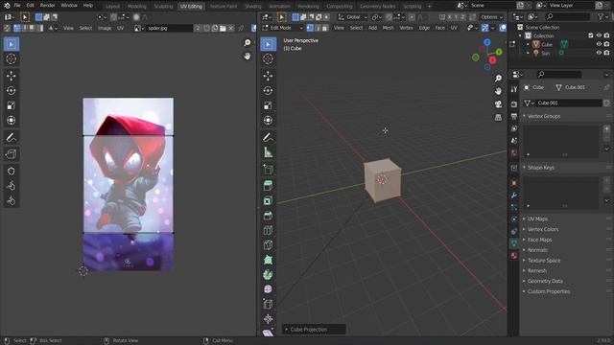Open the Mesh menu in 3D viewport
614x345 pixels.
388,28
